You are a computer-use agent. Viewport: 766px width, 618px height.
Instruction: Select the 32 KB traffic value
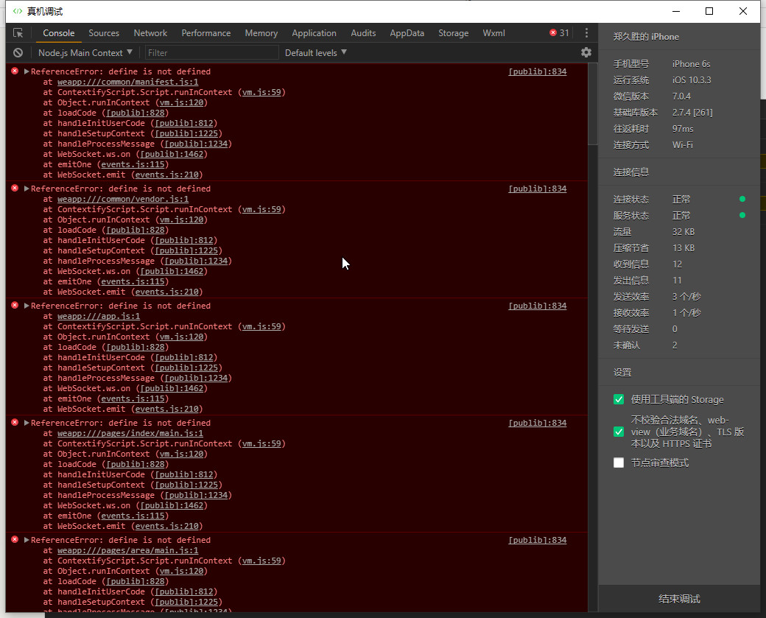pos(683,232)
